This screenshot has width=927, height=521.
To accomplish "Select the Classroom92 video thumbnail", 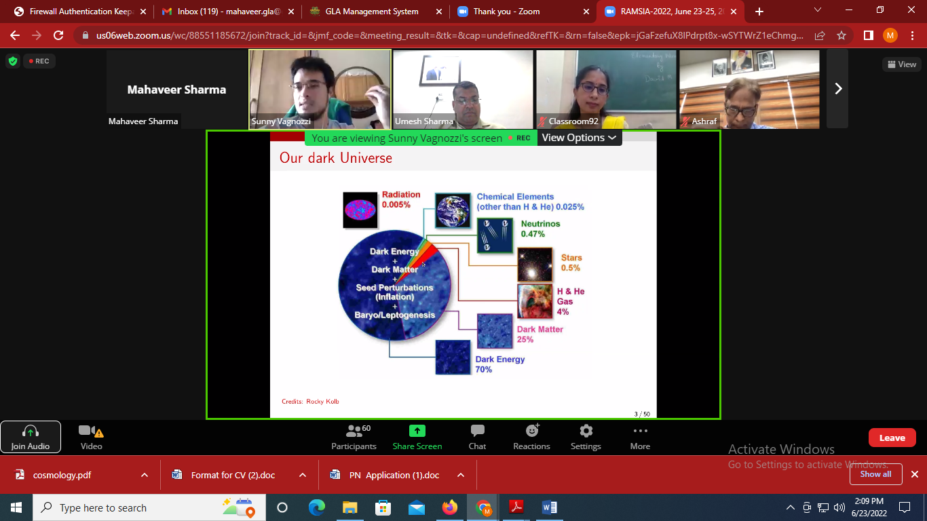I will point(607,89).
